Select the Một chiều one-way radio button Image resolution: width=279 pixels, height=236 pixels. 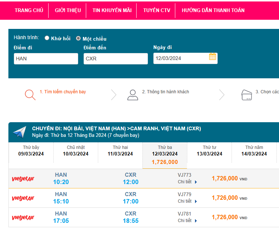(x=78, y=38)
